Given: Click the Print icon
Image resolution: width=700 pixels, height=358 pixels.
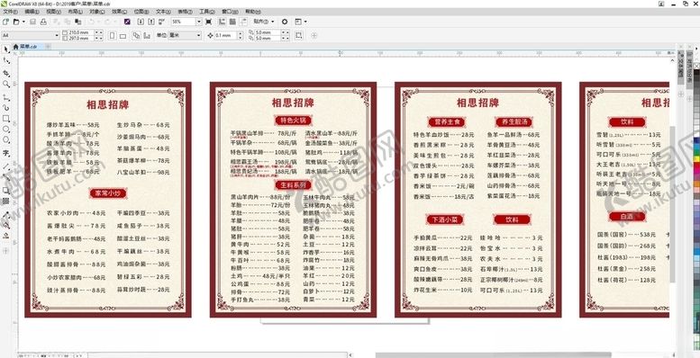Looking at the screenshot, I should click(43, 22).
